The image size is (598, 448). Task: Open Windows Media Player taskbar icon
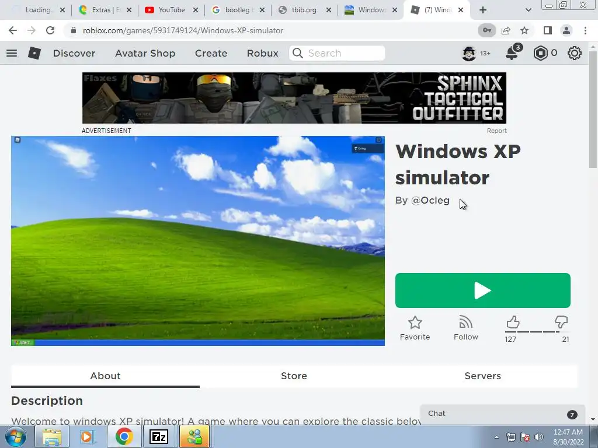[88, 436]
